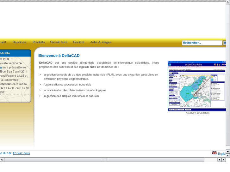230x172 pixels.
Task: Click the vertical scrollbar thumb
Action: click(x=228, y=75)
